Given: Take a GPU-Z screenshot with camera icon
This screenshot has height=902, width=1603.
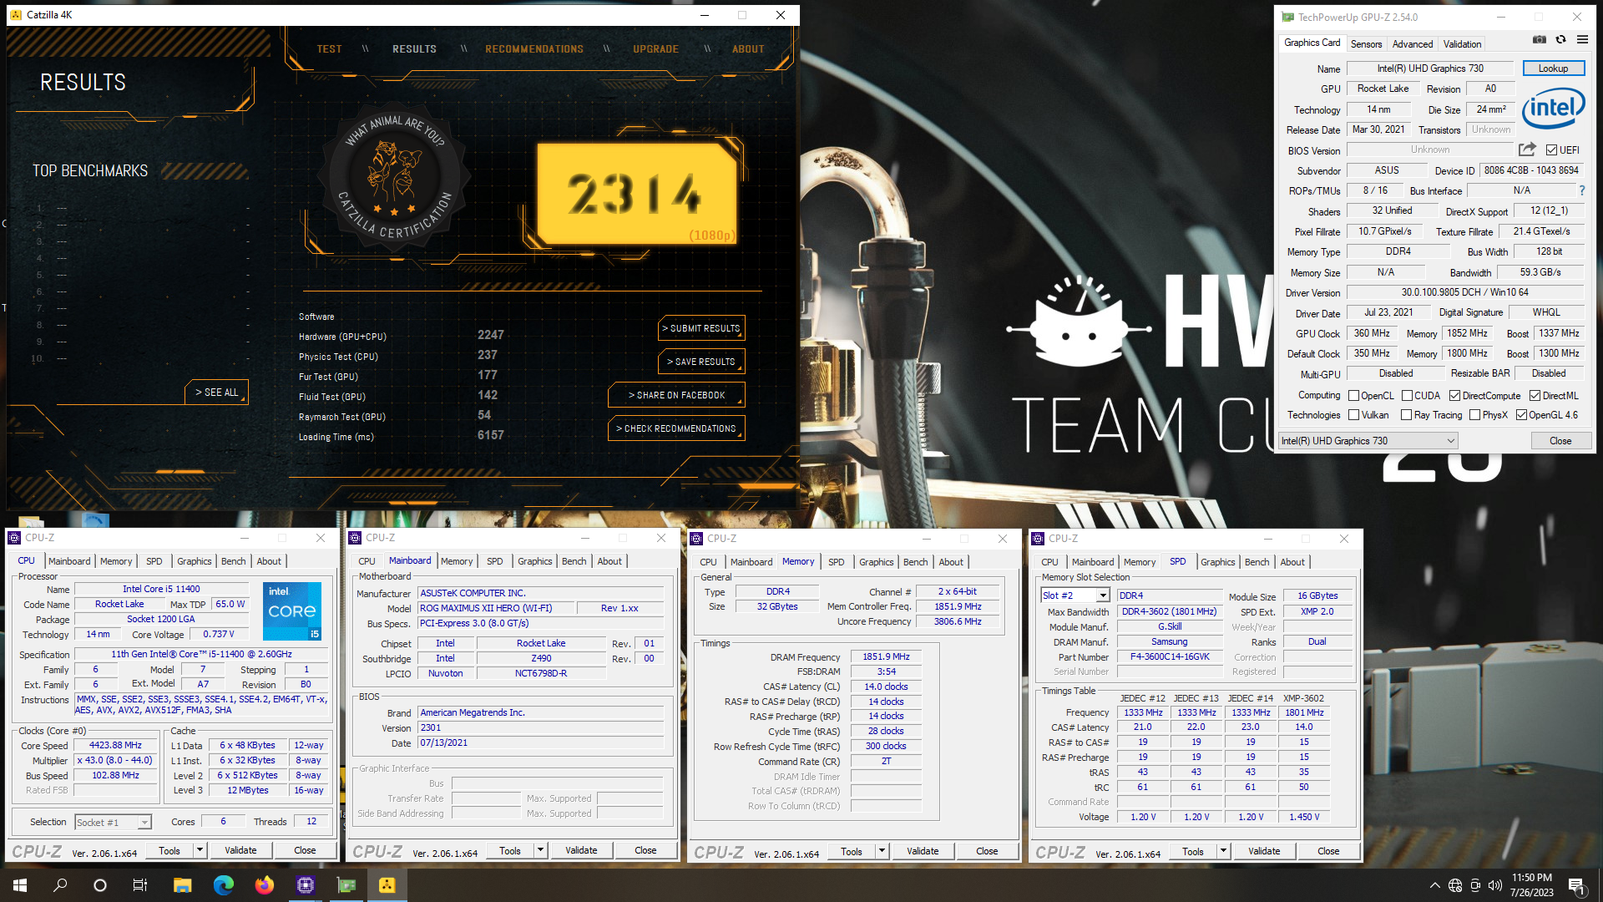Looking at the screenshot, I should (1540, 39).
